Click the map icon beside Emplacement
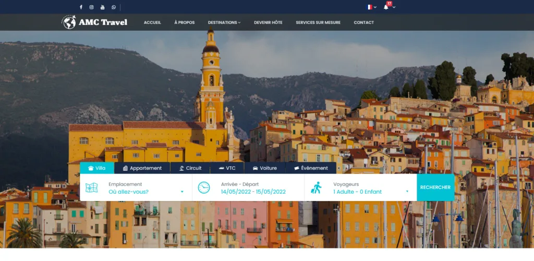Image resolution: width=534 pixels, height=261 pixels. point(92,188)
